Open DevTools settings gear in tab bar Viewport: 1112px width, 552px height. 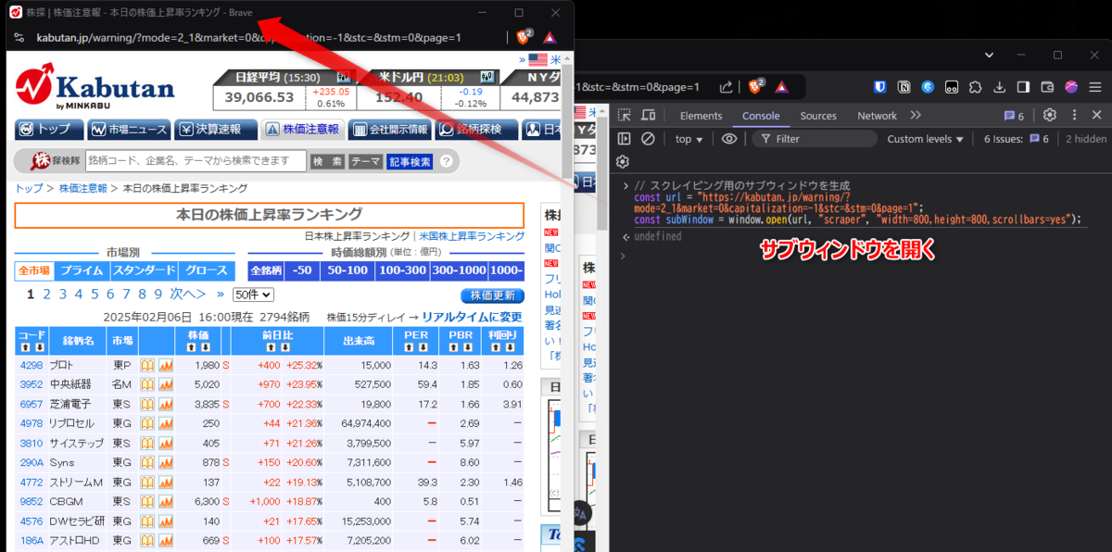coord(1050,116)
